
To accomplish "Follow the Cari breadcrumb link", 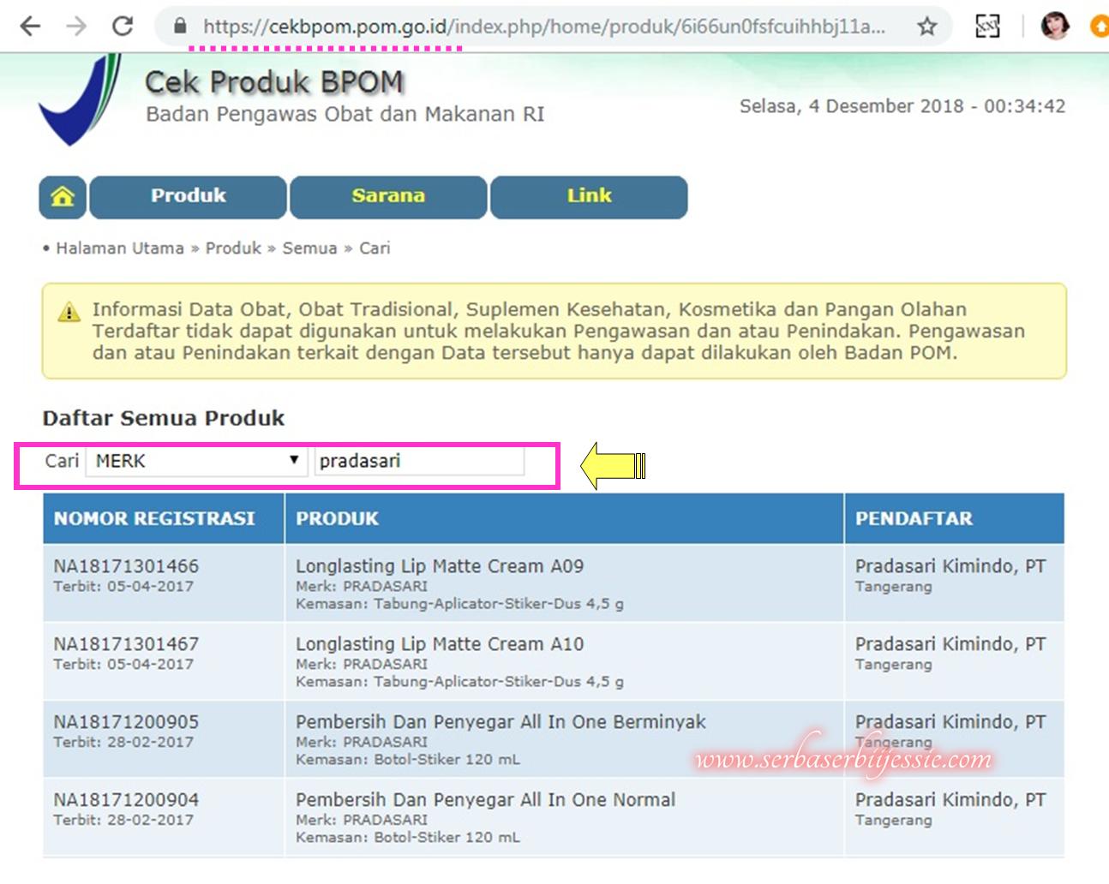I will pos(375,248).
